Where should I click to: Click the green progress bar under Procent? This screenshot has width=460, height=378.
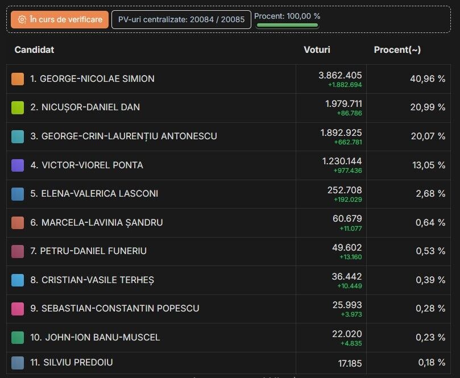coord(287,25)
